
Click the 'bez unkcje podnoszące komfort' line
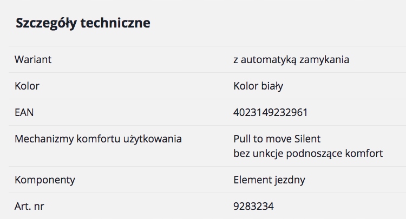307,153
